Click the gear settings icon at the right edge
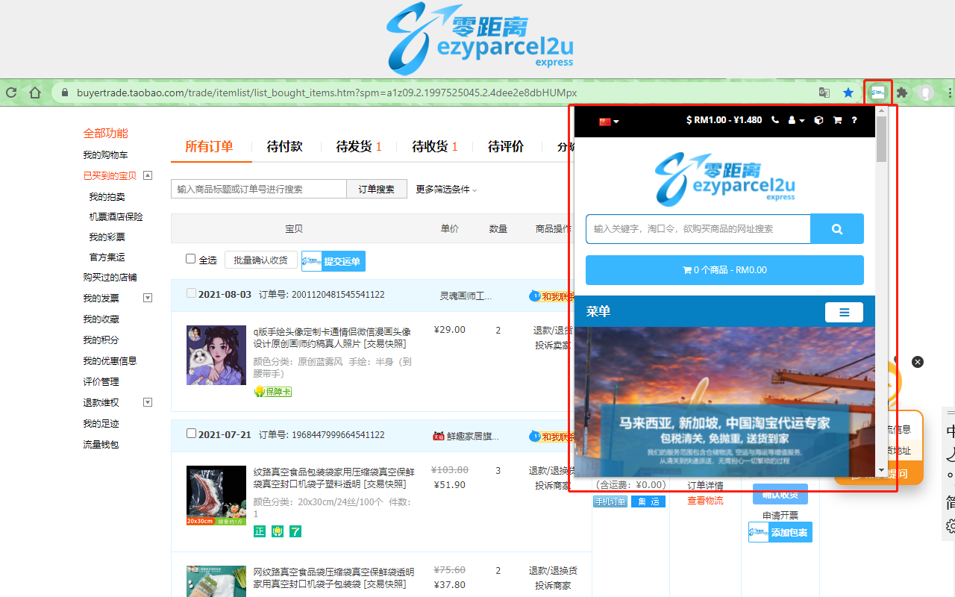Screen dimensions: 955x597 [x=951, y=526]
